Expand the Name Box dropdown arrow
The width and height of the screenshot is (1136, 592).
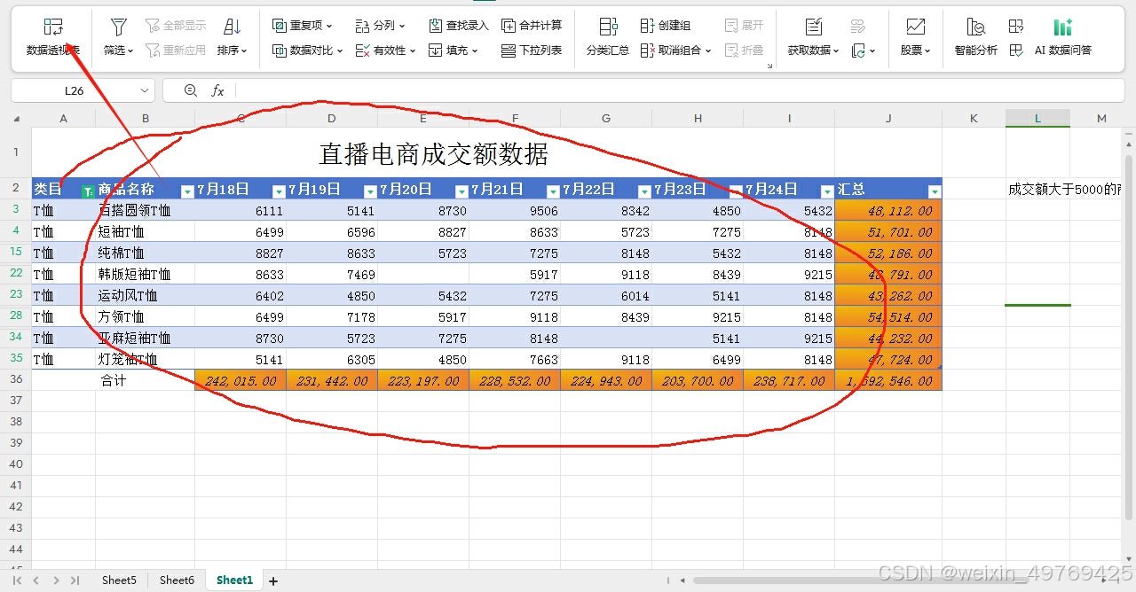(146, 90)
